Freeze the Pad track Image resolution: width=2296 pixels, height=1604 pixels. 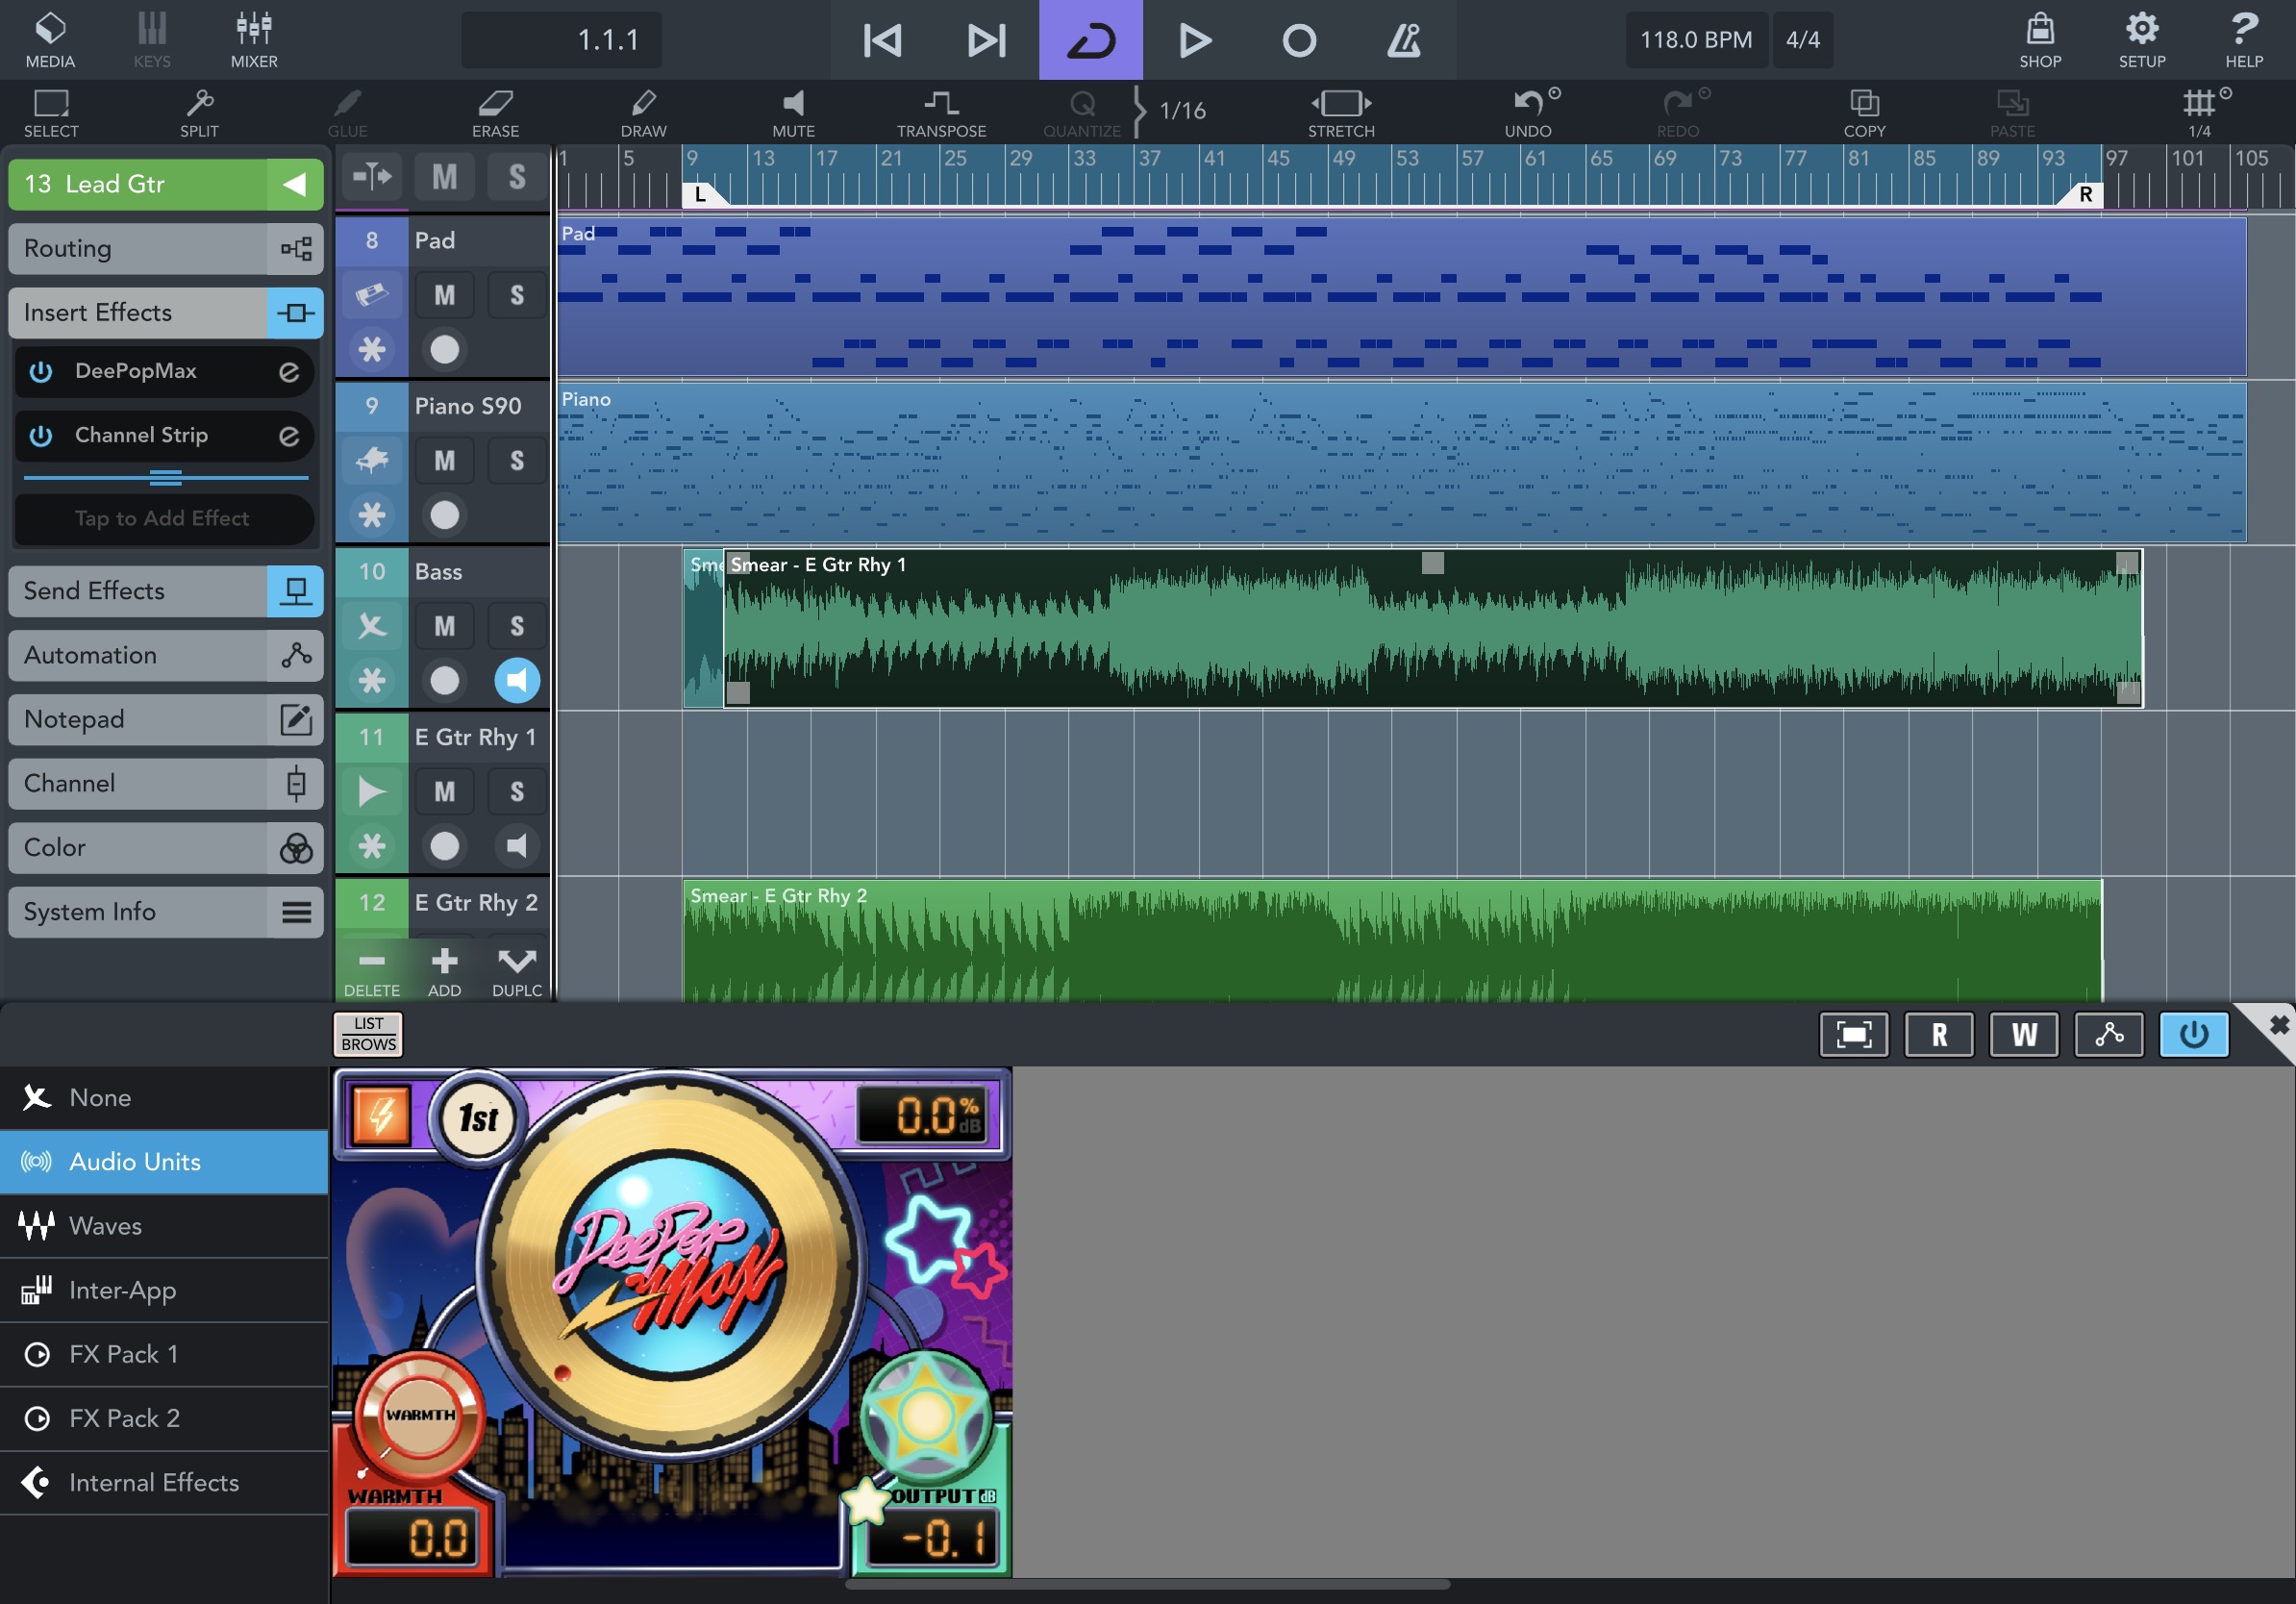372,350
